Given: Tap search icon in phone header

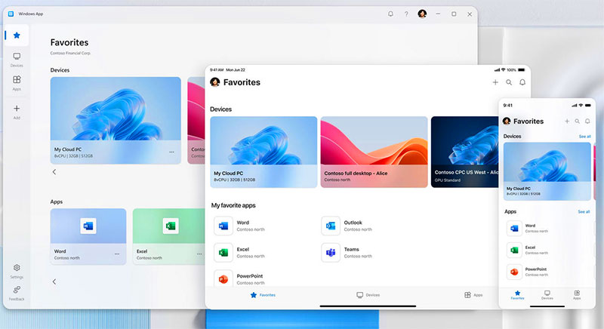Looking at the screenshot, I should point(577,121).
